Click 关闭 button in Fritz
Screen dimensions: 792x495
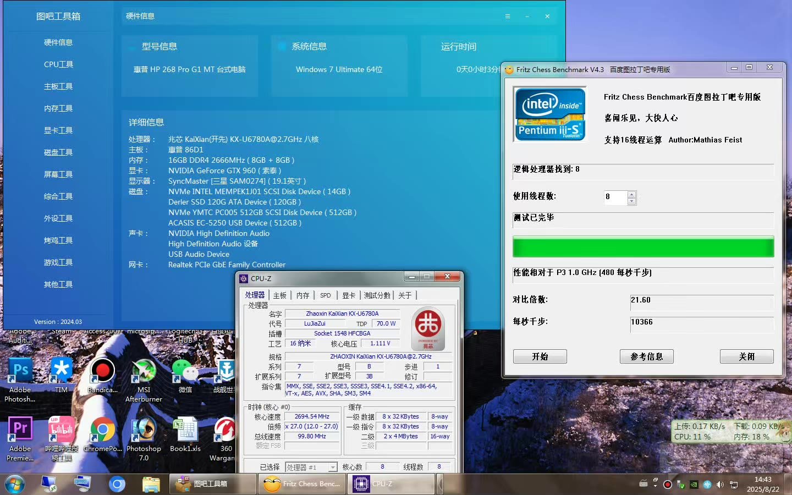(747, 356)
